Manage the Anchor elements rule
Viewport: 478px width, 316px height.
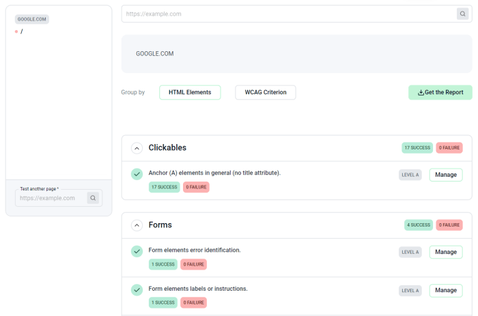(445, 175)
